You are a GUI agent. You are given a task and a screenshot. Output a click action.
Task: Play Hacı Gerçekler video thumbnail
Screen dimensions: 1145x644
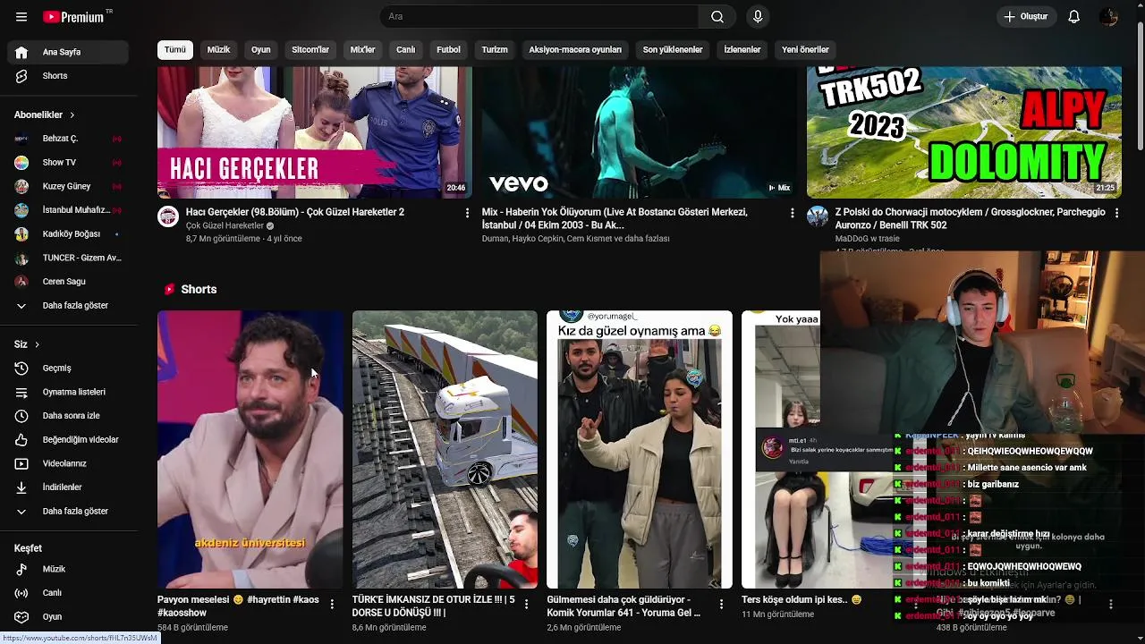[x=315, y=132]
